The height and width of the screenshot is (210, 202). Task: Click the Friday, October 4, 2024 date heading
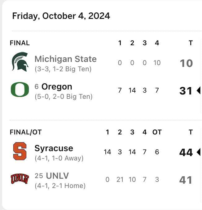click(61, 16)
